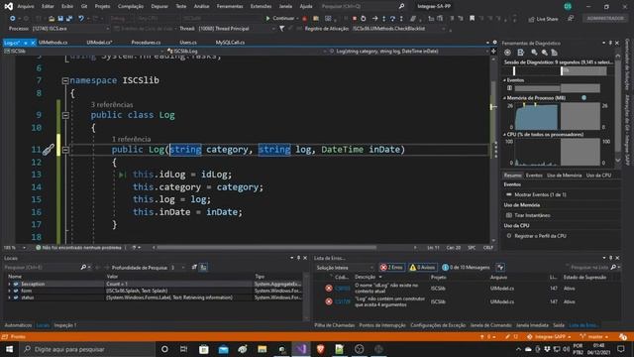Click the bookmark icon in the toolbar
The height and width of the screenshot is (357, 634).
point(472,18)
